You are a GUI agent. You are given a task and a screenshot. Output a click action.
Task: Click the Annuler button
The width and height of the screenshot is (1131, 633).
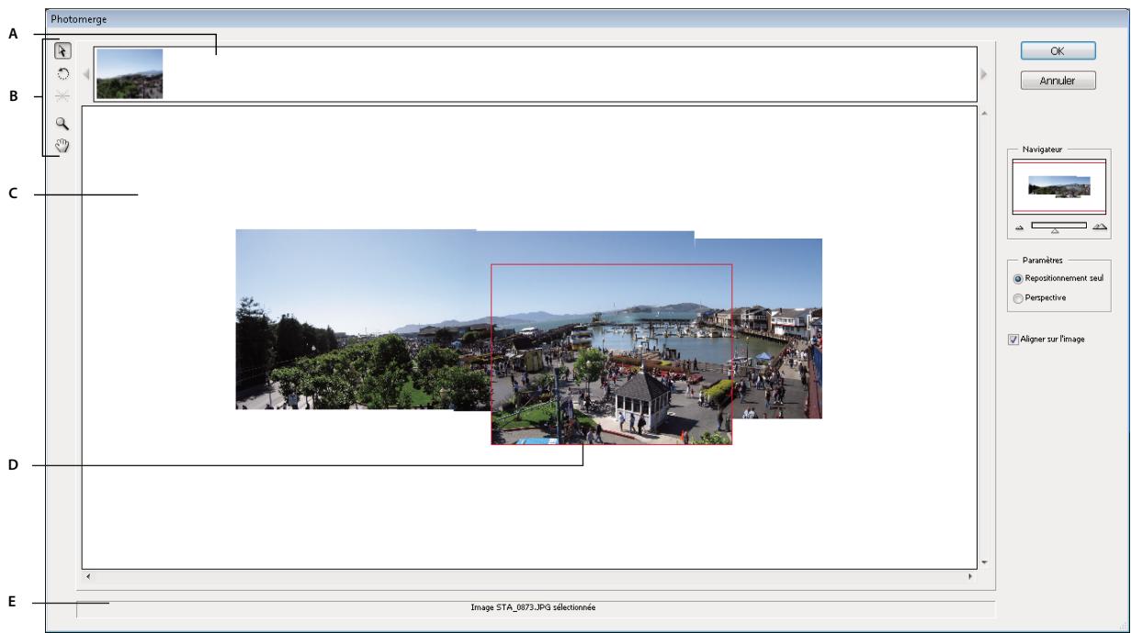(x=1057, y=80)
